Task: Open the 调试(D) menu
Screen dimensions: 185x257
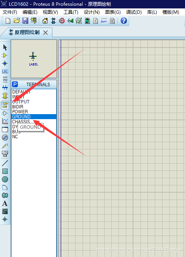Action: pos(134,12)
